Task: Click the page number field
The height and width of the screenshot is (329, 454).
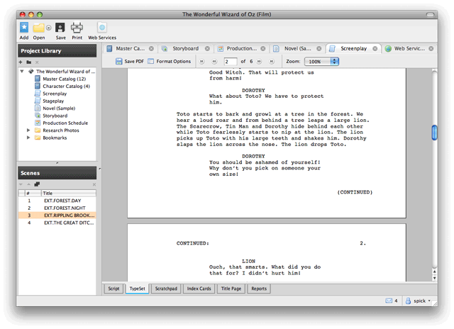Action: click(x=230, y=62)
